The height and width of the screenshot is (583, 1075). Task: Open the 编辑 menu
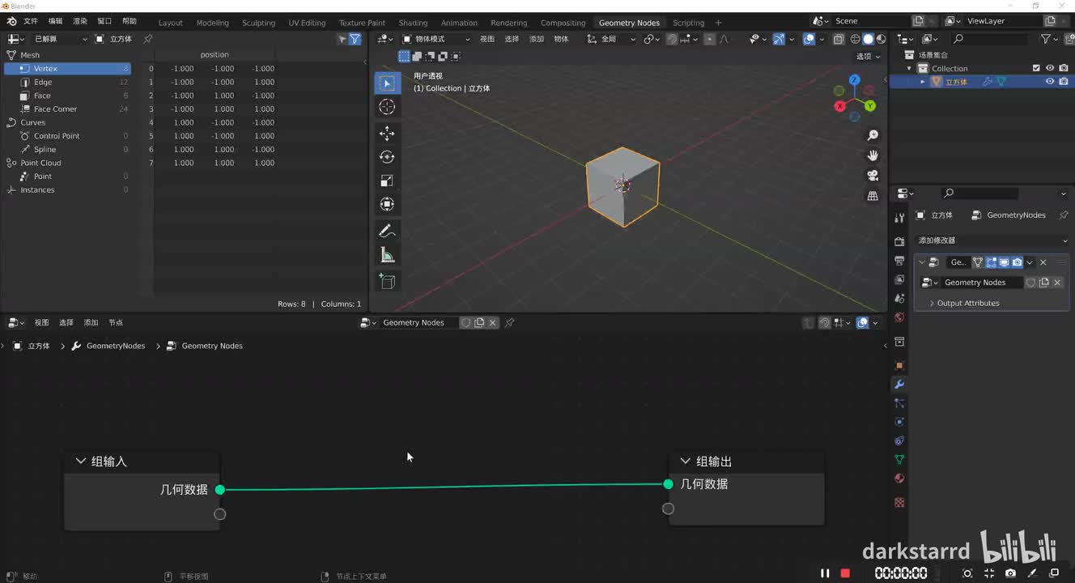55,21
